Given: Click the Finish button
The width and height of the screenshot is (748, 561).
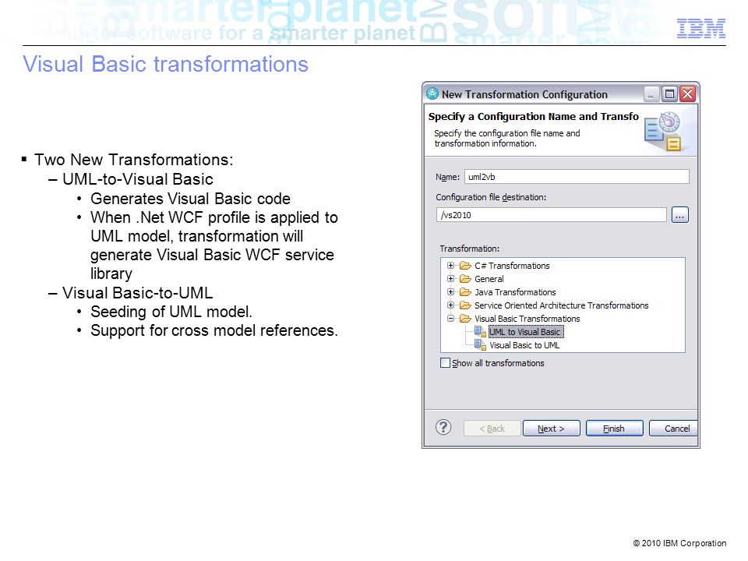Looking at the screenshot, I should pyautogui.click(x=615, y=429).
